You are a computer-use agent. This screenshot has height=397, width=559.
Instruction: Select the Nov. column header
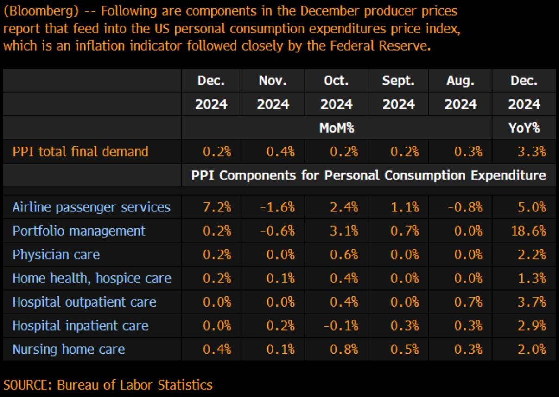pos(273,81)
